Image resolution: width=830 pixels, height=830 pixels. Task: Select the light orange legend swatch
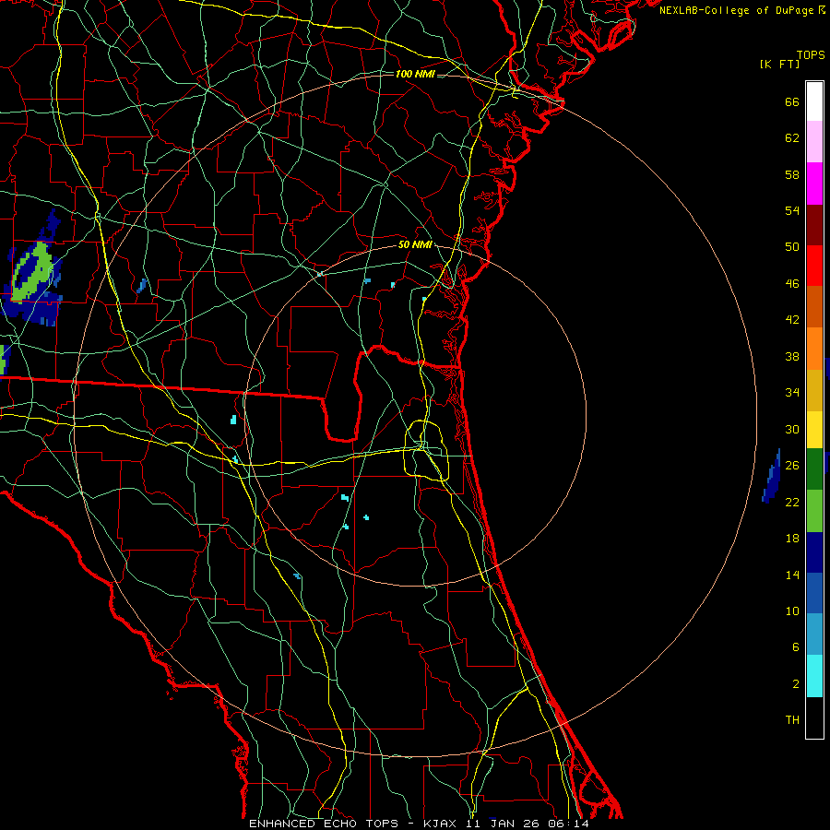pyautogui.click(x=814, y=349)
